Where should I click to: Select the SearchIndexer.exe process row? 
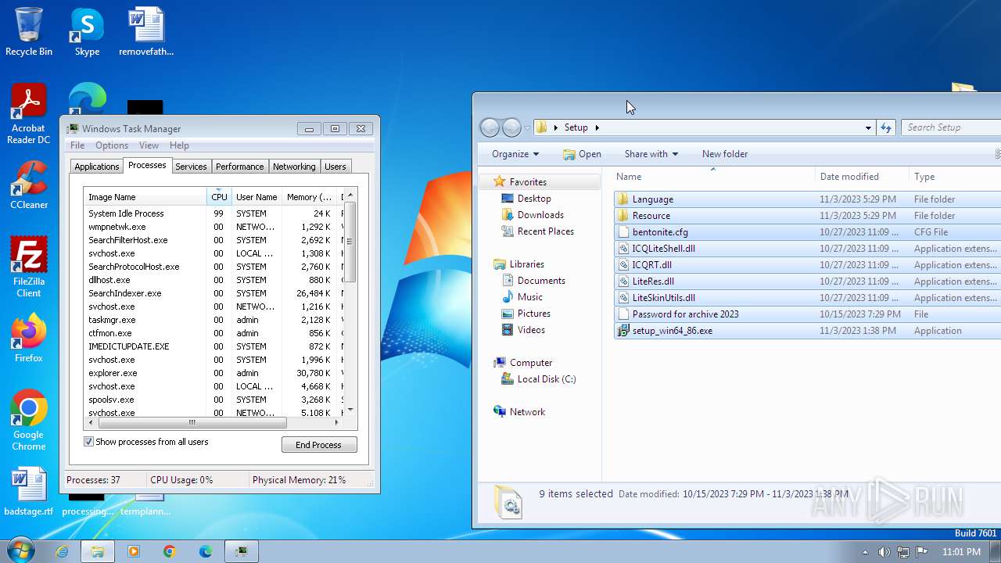click(x=214, y=293)
